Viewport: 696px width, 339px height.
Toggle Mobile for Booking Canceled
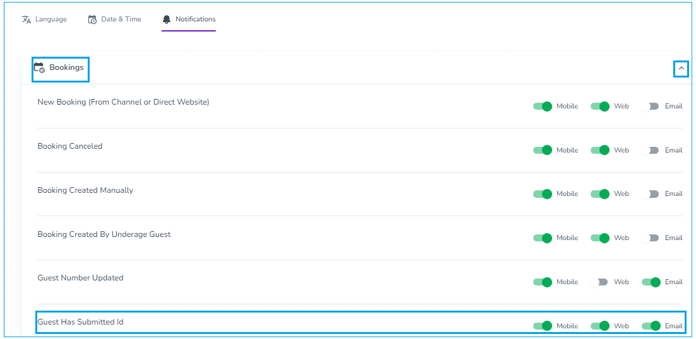click(x=543, y=150)
